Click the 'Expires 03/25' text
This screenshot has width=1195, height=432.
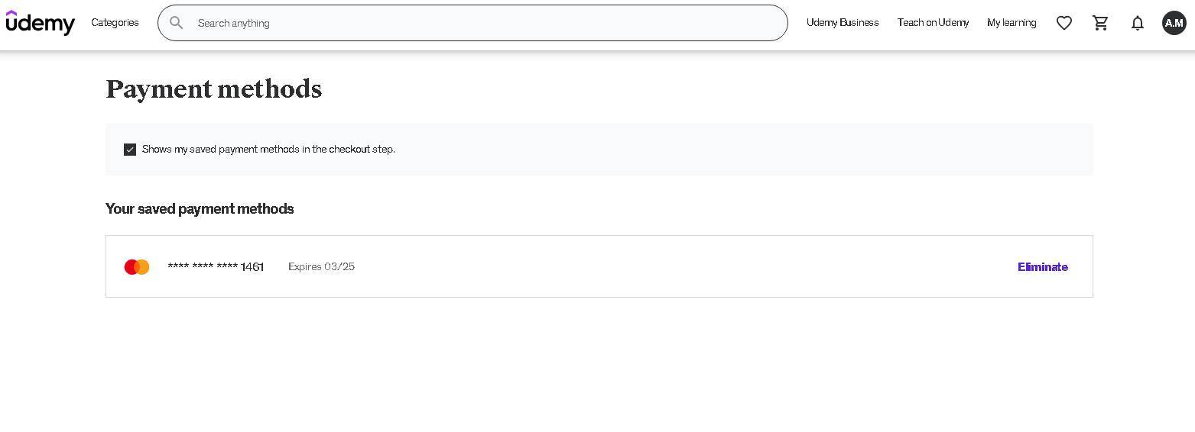coord(321,267)
